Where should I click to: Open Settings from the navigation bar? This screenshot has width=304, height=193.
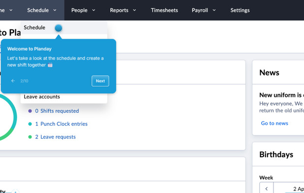coord(240,10)
